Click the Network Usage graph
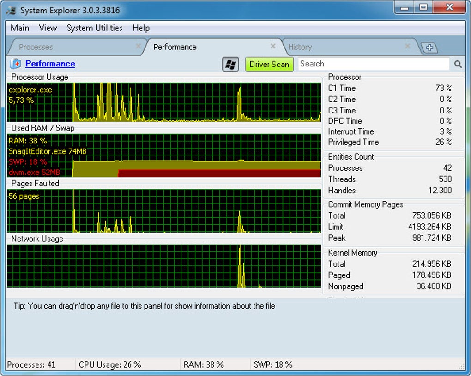The height and width of the screenshot is (376, 471). (164, 266)
